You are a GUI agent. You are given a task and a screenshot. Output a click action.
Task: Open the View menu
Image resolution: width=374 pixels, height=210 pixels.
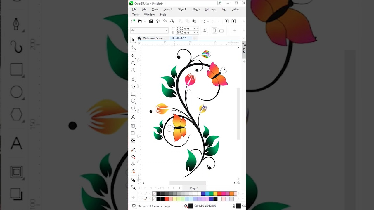pos(155,9)
